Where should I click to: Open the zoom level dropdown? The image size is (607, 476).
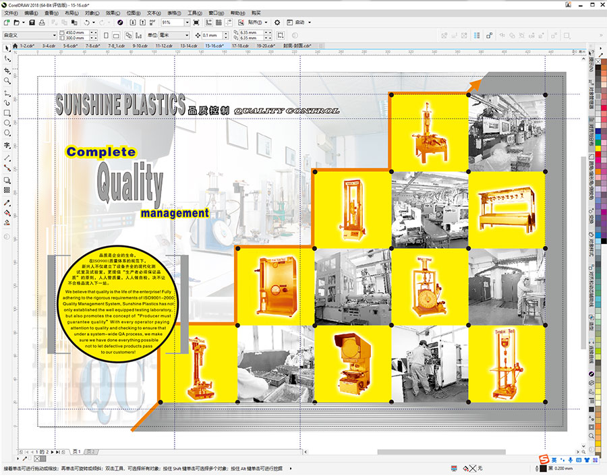coord(188,22)
